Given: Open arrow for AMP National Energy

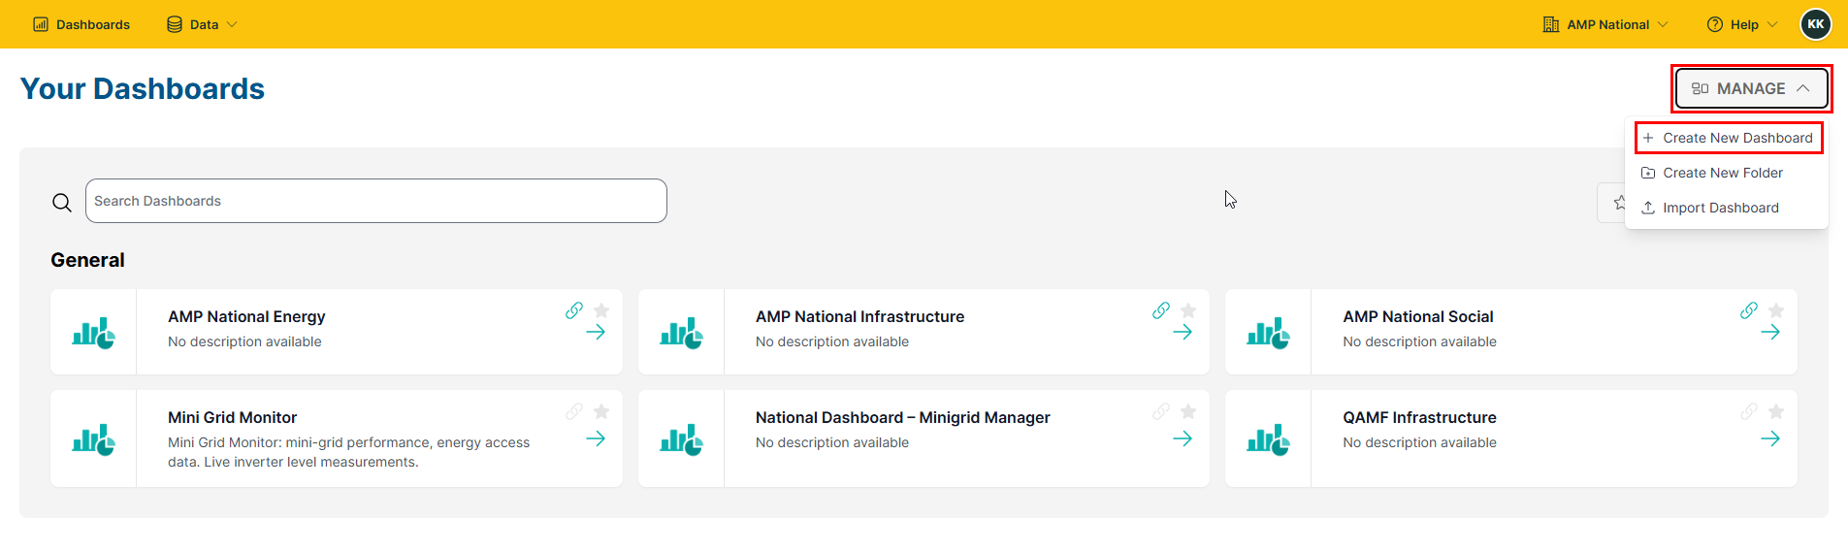Looking at the screenshot, I should (x=596, y=332).
